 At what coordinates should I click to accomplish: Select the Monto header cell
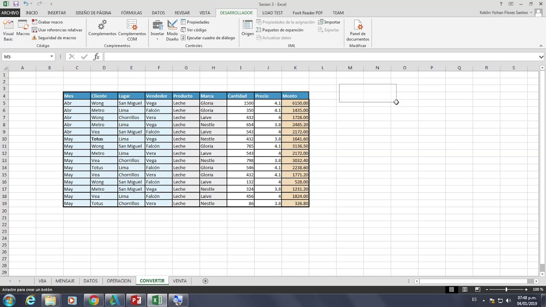[295, 96]
